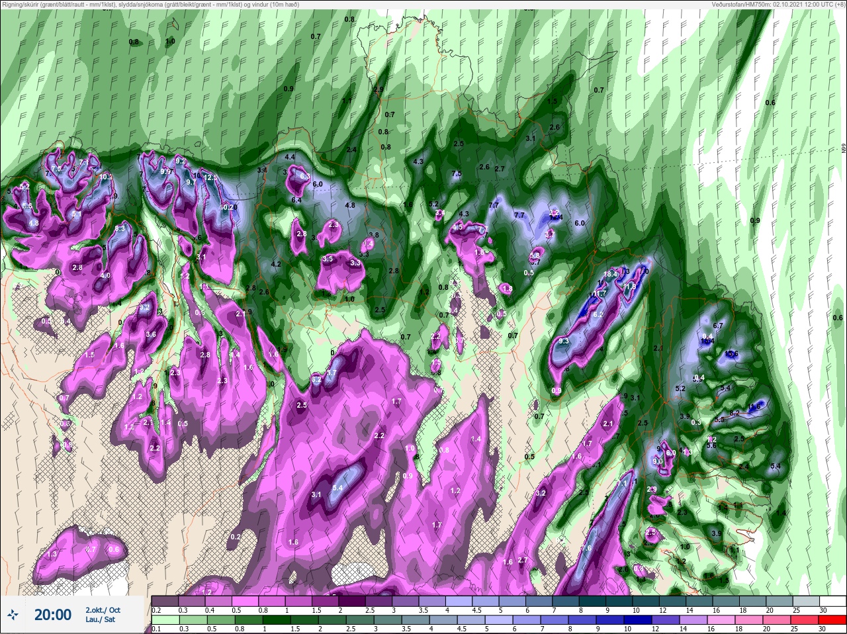Click the '18.4' precipitation value on map
Viewport: 847px width, 634px height.
[x=610, y=274]
